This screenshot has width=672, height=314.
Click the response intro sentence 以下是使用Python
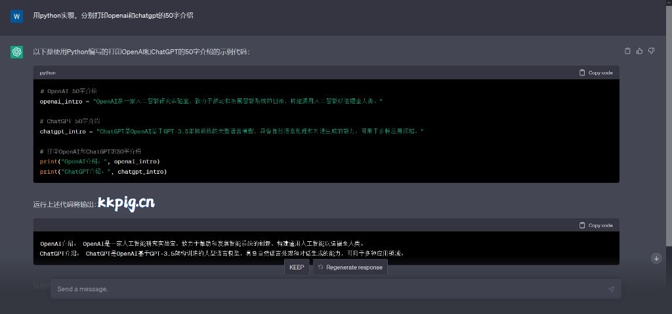click(142, 52)
